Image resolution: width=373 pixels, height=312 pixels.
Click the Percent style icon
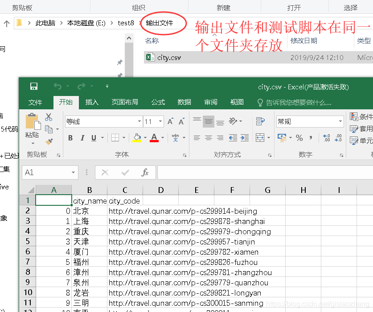(x=299, y=138)
